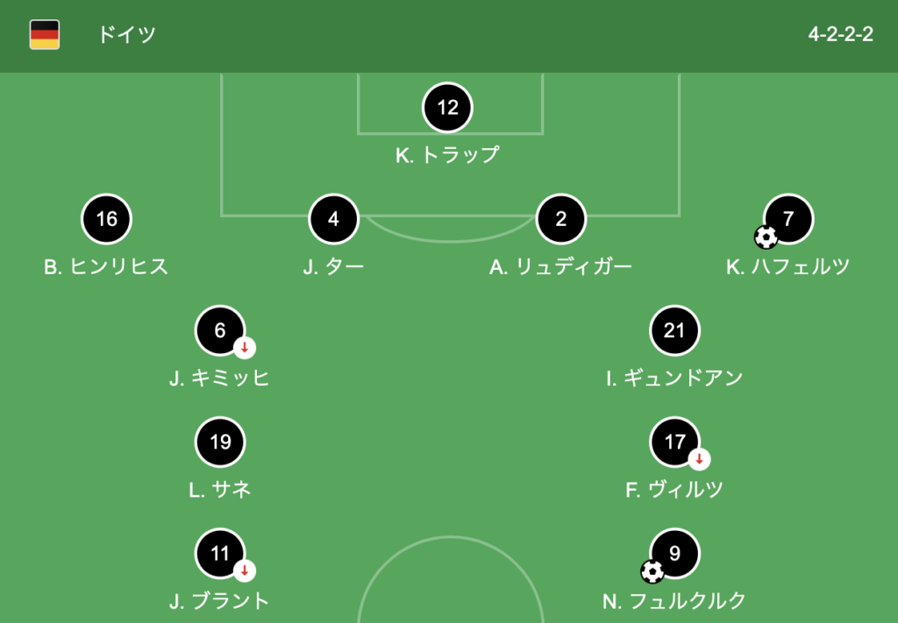Click the J. キミッヒ name label

[x=220, y=379]
